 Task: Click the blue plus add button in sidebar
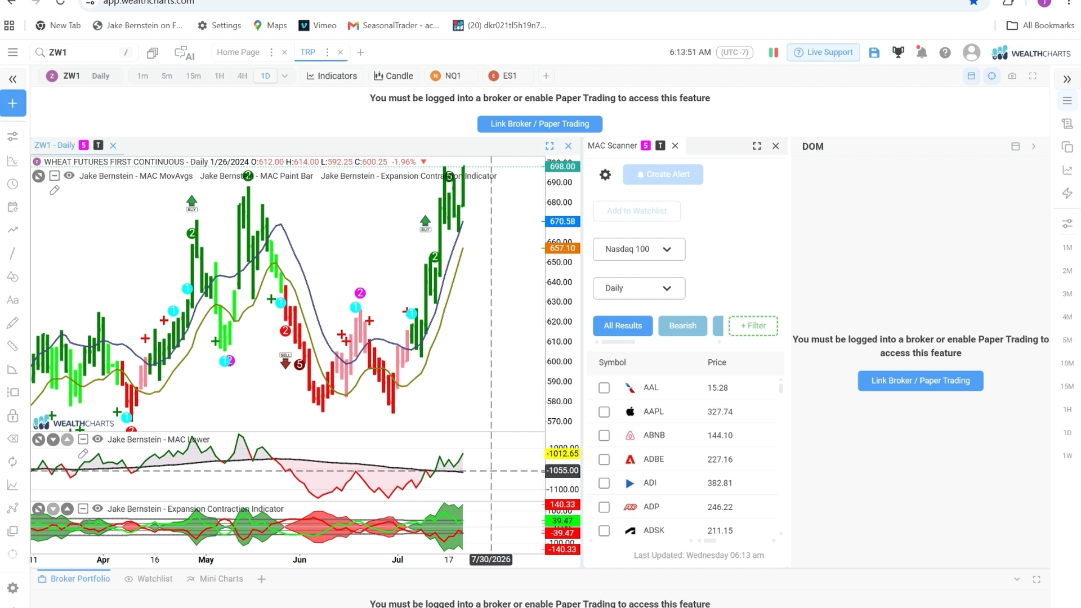(13, 104)
